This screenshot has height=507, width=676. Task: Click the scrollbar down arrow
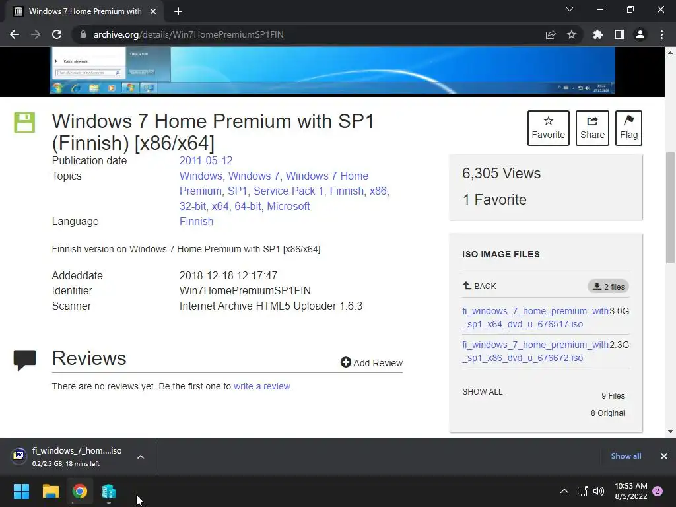pos(670,432)
